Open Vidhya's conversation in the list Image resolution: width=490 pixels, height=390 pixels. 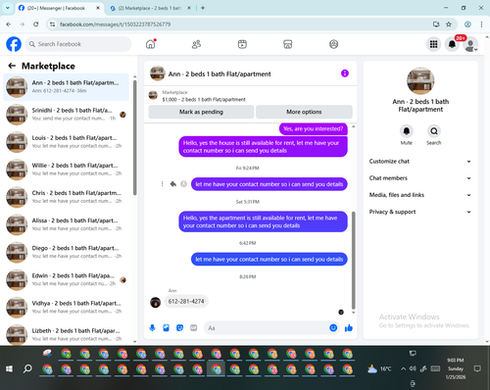[66, 307]
